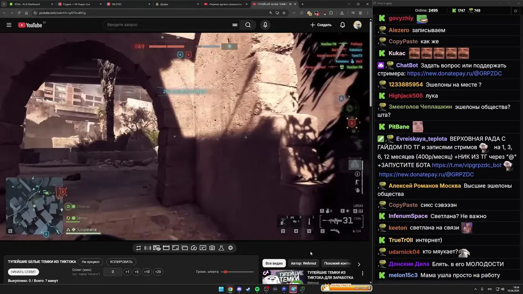Go to the YouTube home logo
The height and width of the screenshot is (294, 523).
coord(30,25)
